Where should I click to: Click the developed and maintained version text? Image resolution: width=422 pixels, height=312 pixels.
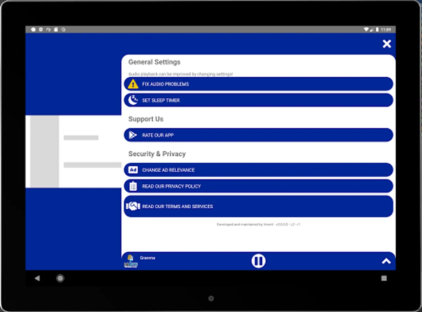point(258,224)
